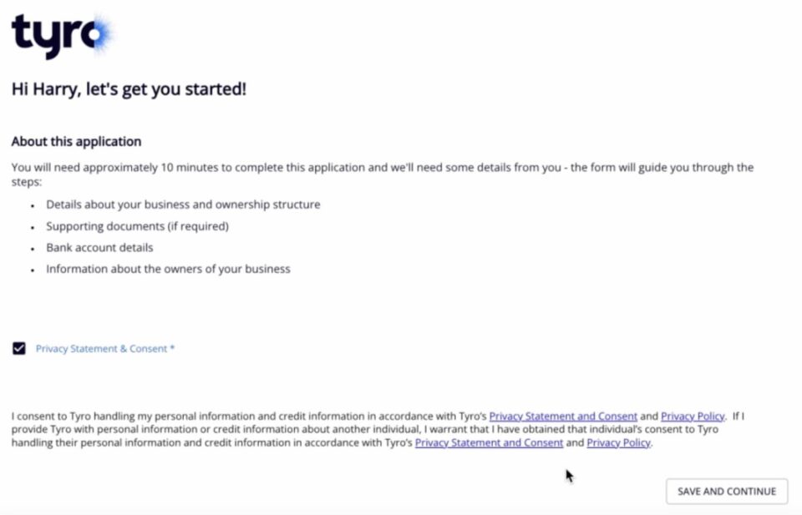802x515 pixels.
Task: Open the second 'Privacy Statement and Consent' link
Action: click(489, 443)
